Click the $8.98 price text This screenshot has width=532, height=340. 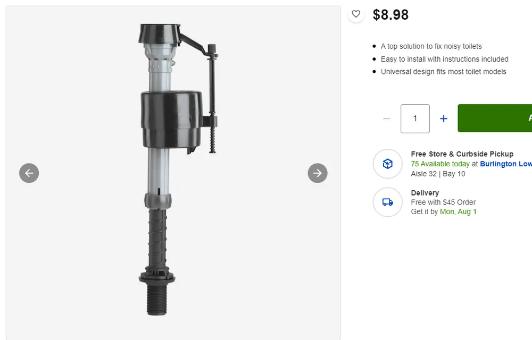click(x=390, y=14)
